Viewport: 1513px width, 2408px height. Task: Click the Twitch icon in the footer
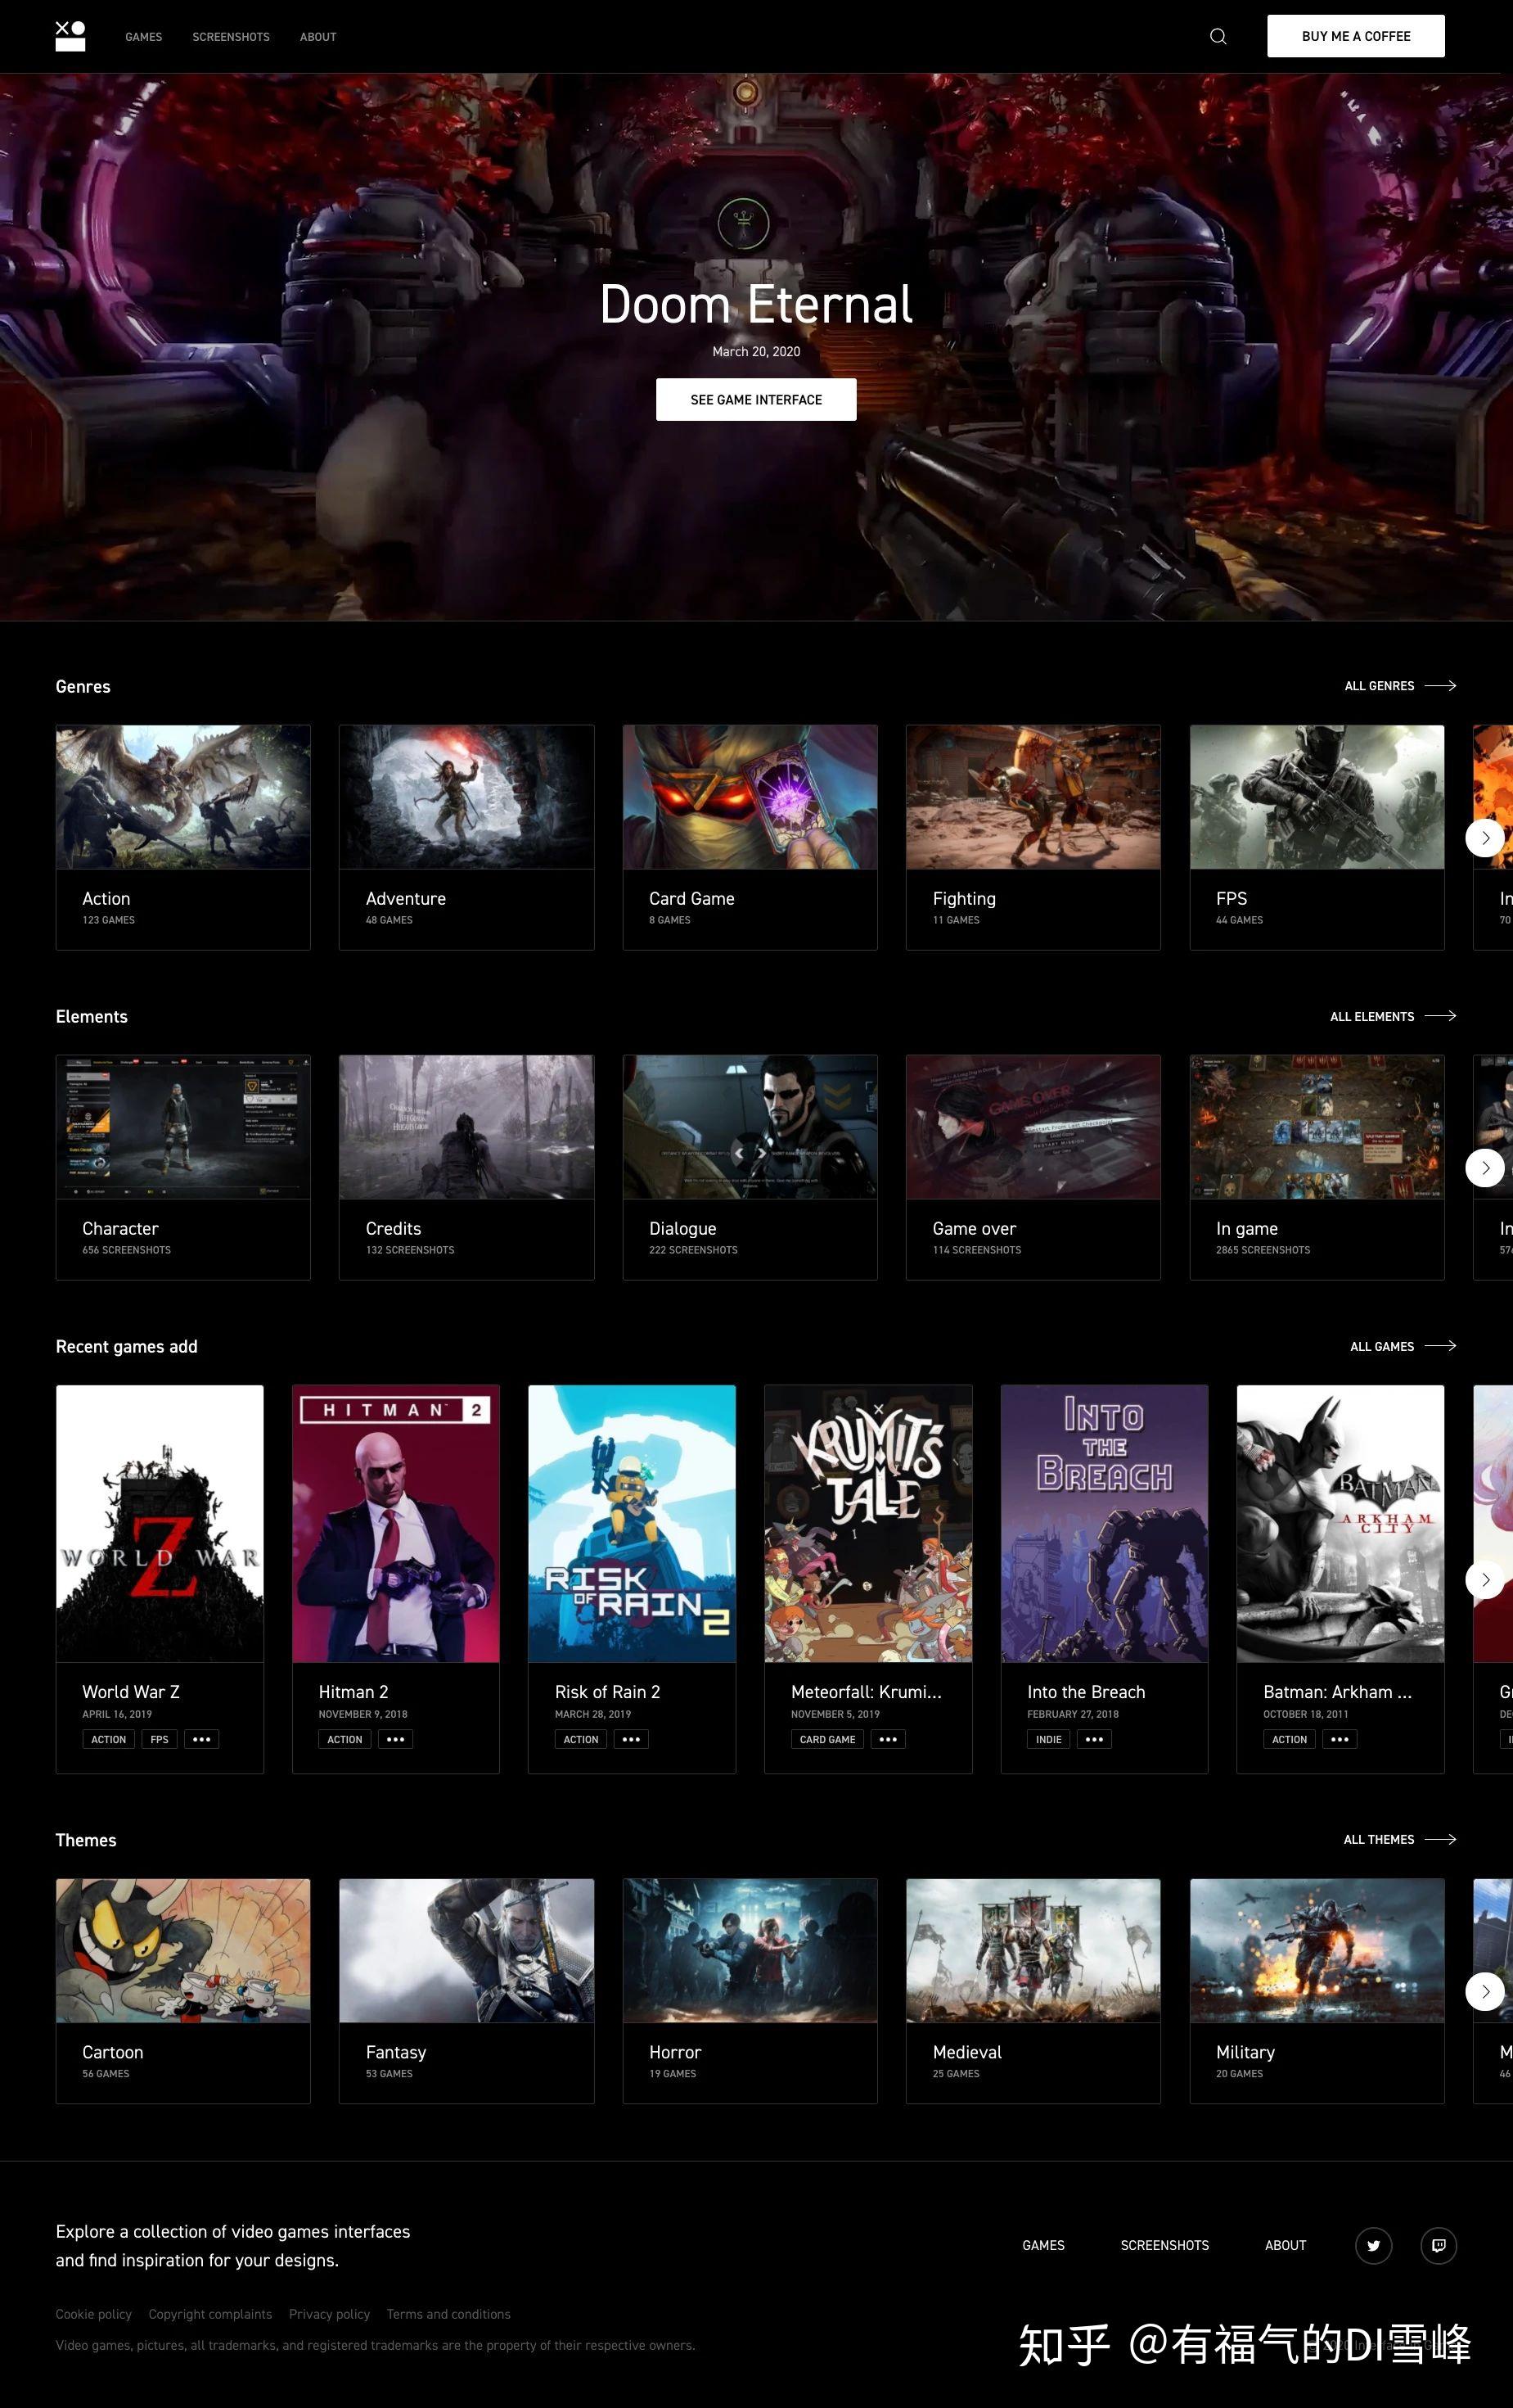point(1438,2245)
